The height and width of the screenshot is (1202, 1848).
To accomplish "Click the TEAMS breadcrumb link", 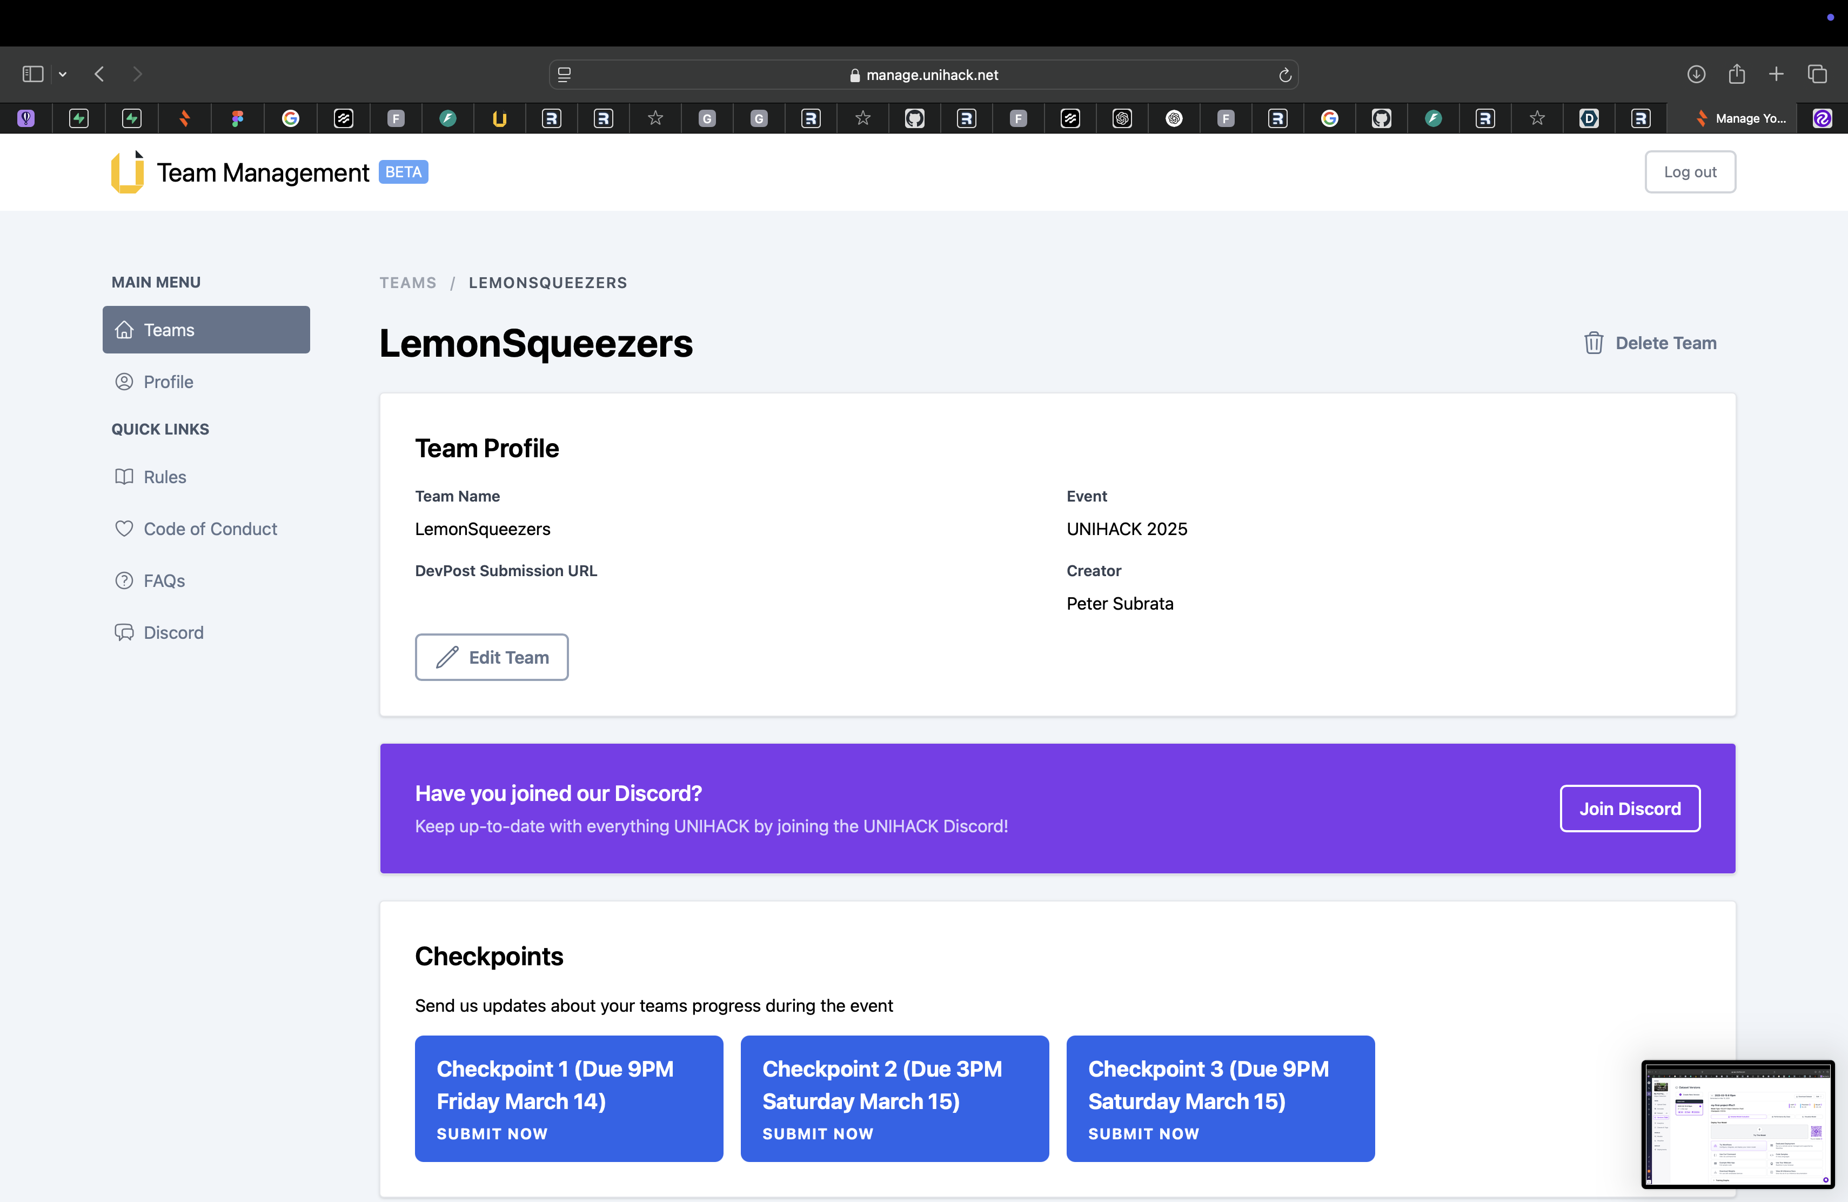I will pos(407,283).
